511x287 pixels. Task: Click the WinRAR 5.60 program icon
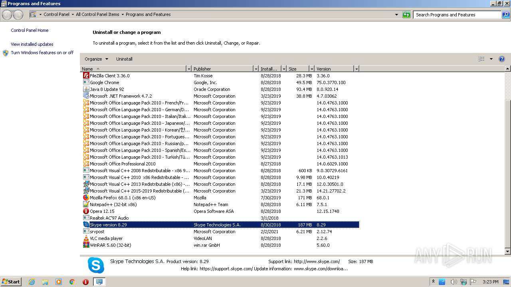pos(86,245)
